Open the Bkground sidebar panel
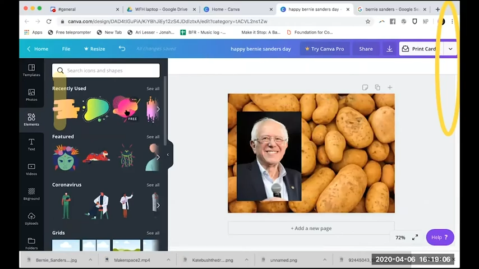 [31, 194]
